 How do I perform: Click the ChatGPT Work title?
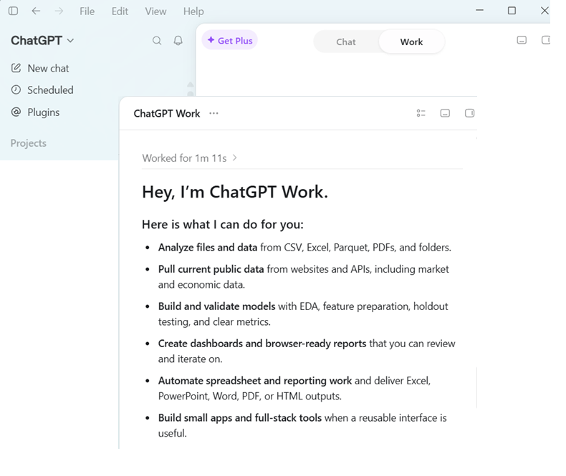167,114
